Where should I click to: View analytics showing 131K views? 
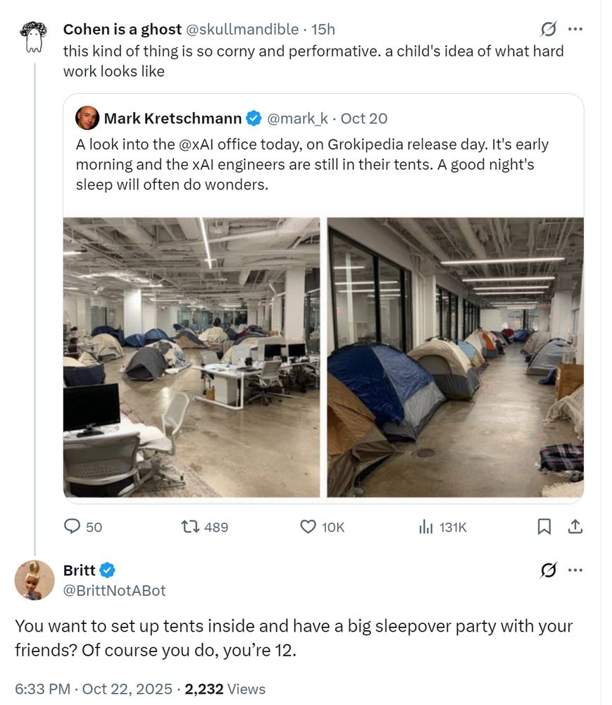425,527
